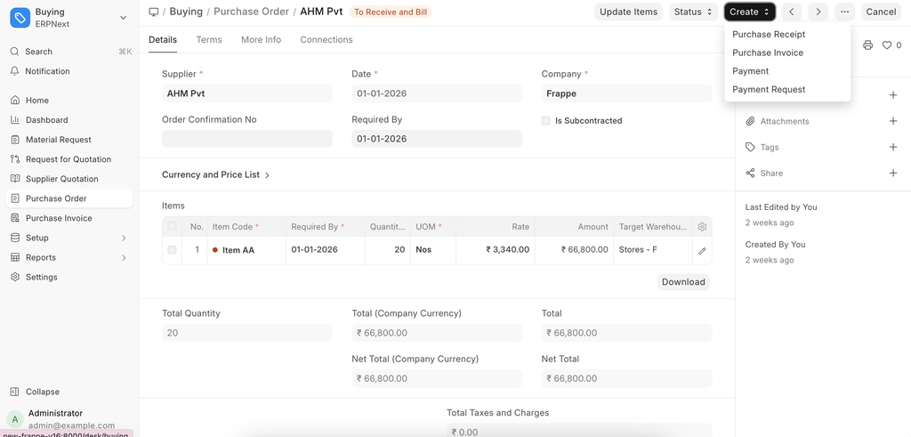
Task: Open the Status dropdown
Action: pos(694,12)
